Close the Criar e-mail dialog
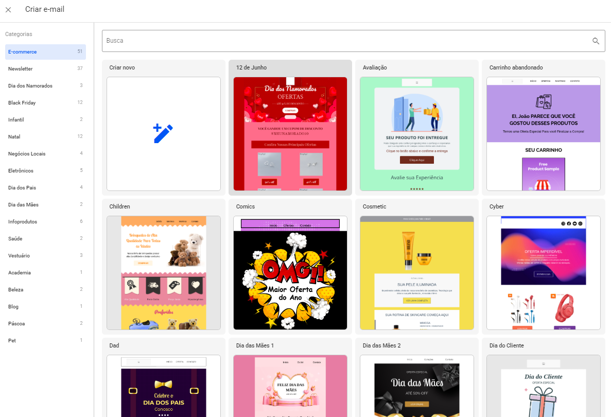 tap(8, 10)
